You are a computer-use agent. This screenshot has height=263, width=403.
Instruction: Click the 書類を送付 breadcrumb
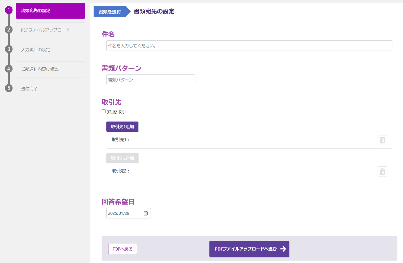[x=110, y=12]
